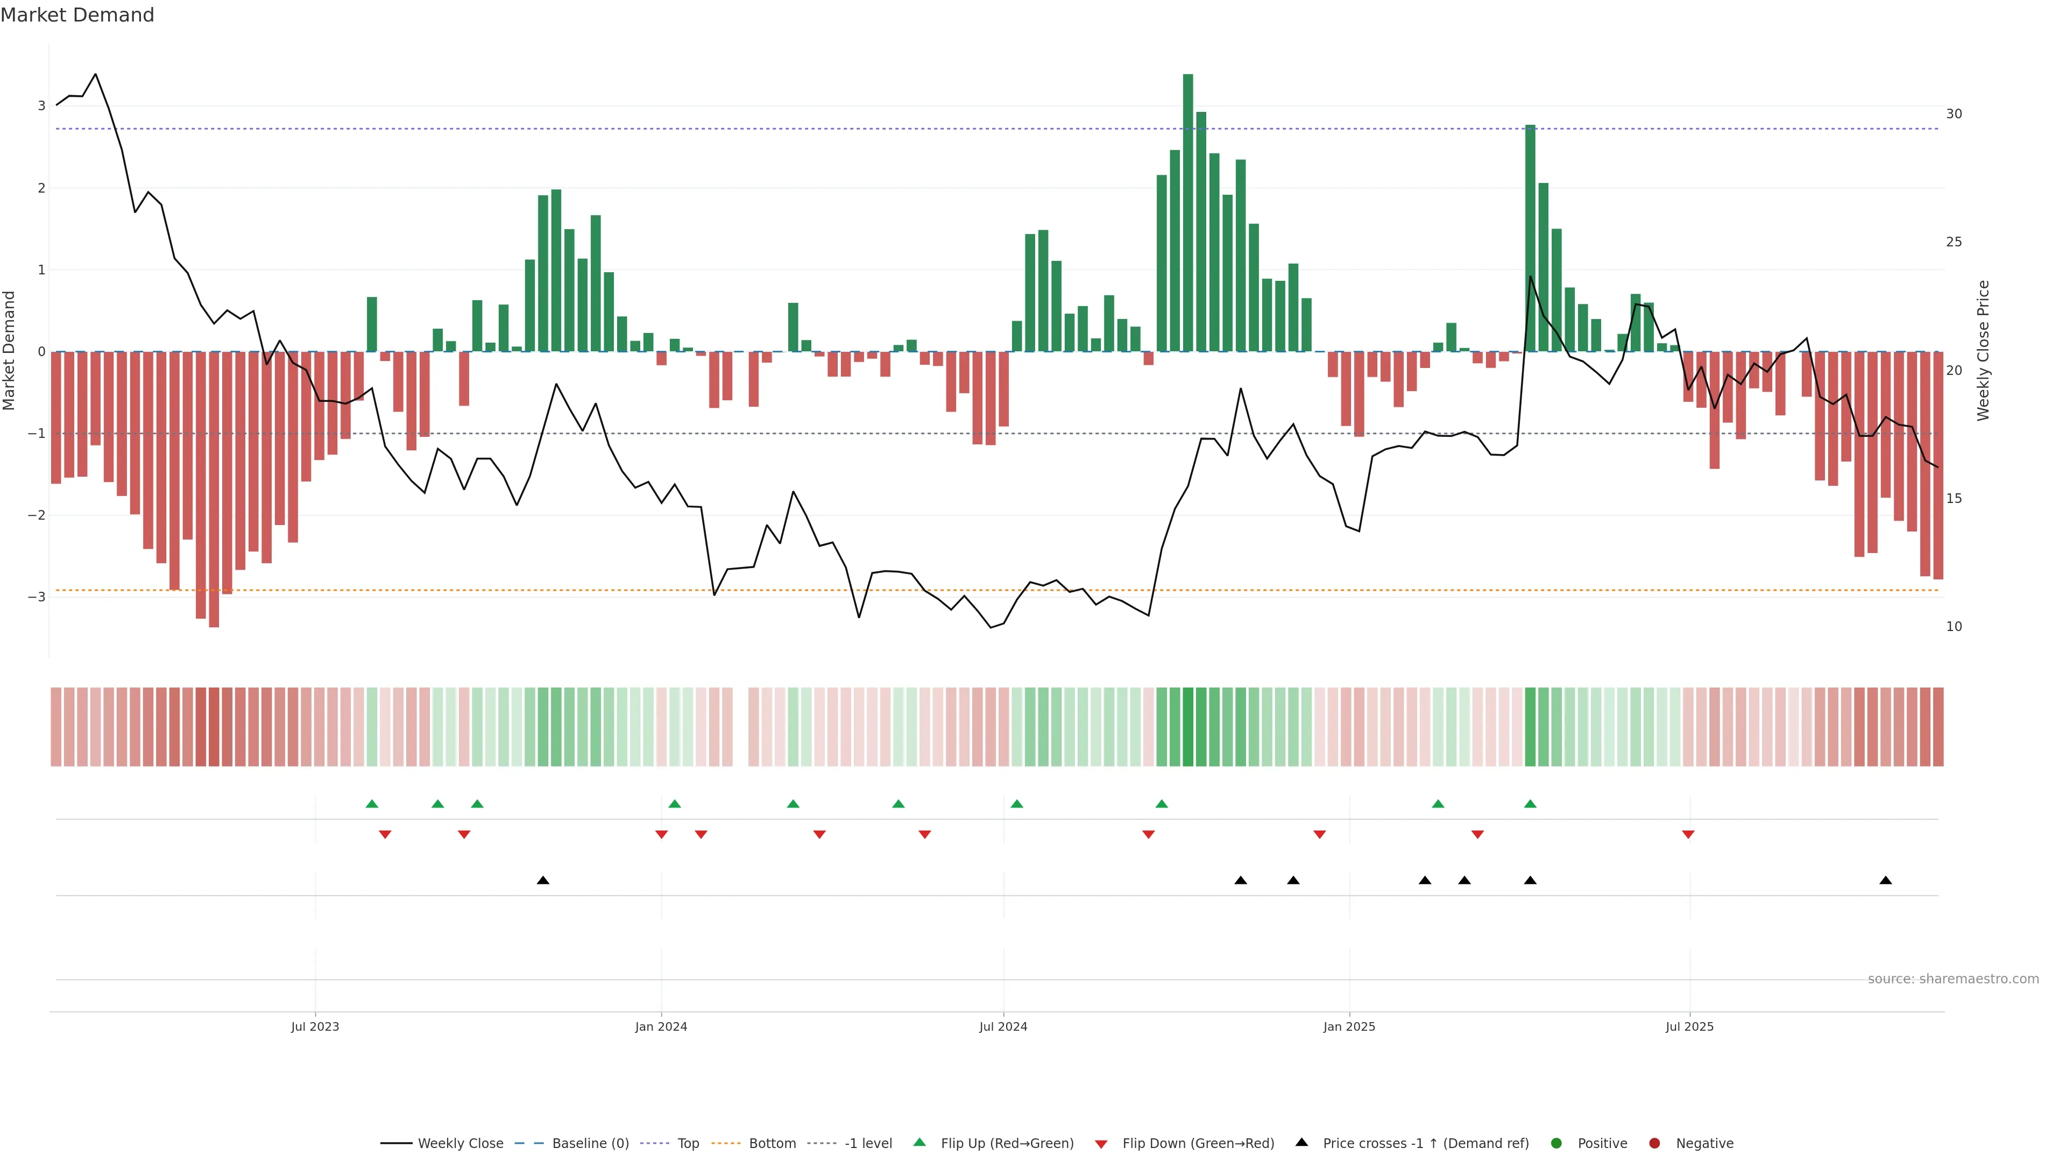Click the red Flip Down legend triangle
Image resolution: width=2066 pixels, height=1162 pixels.
coord(1101,1144)
